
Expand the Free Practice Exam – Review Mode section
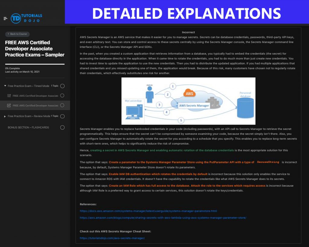coord(5,116)
